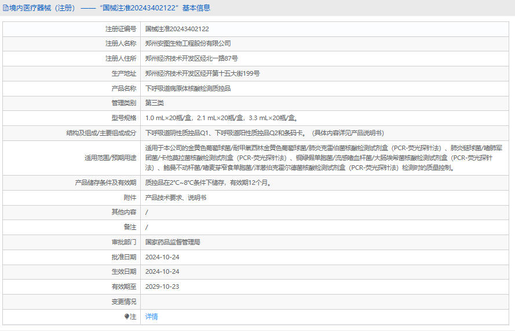Click the 审批部门 label
The width and height of the screenshot is (515, 331).
click(124, 242)
